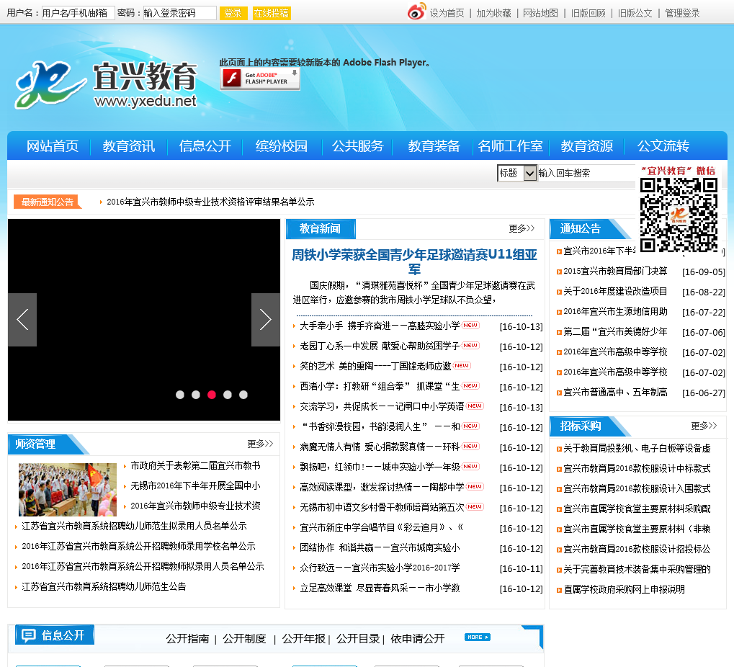
Task: Expand 更多 in 招标采购 section
Action: [704, 426]
